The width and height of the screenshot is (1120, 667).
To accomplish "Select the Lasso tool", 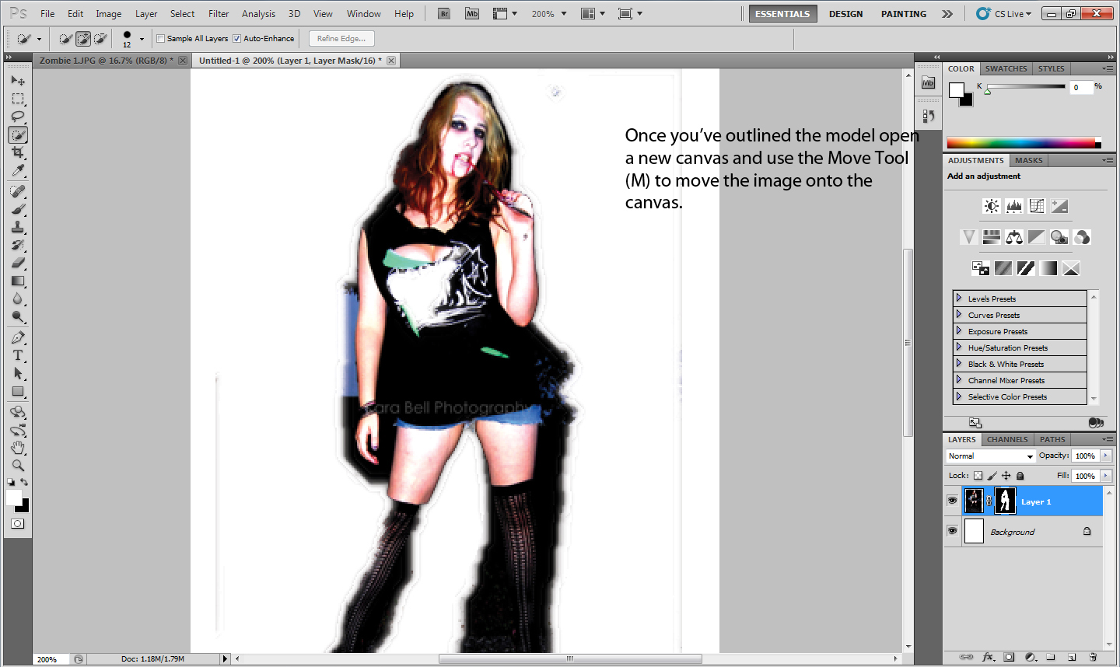I will coord(18,116).
